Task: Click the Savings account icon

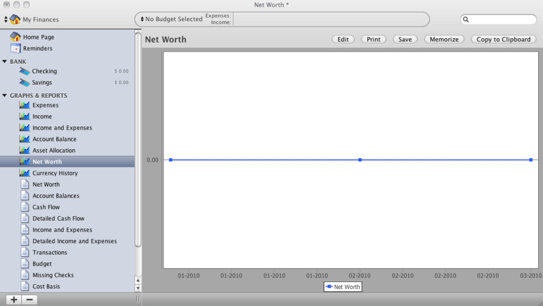Action: (x=24, y=83)
